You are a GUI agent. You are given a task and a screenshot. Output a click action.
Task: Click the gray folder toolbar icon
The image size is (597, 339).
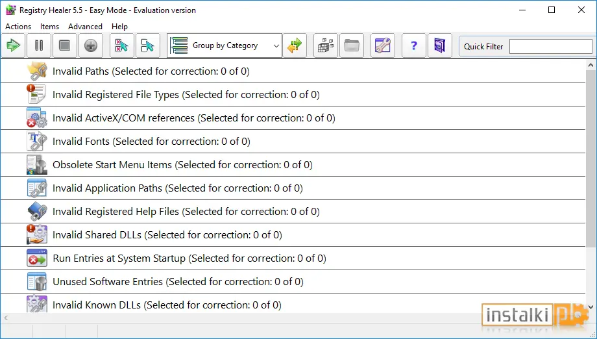[352, 45]
